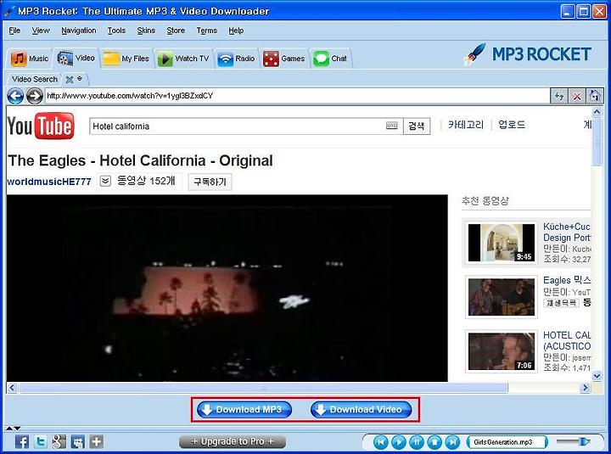Select the Video Search sub-tab
This screenshot has height=454, width=611.
tap(35, 79)
